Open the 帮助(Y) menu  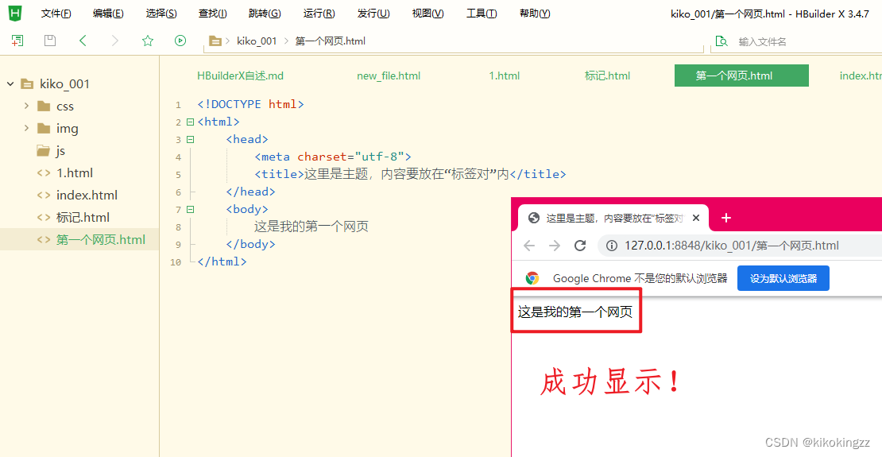tap(535, 14)
